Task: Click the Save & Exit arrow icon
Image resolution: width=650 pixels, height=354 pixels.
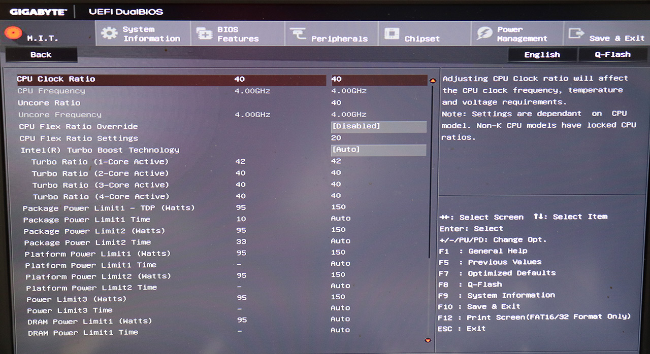Action: pos(576,33)
